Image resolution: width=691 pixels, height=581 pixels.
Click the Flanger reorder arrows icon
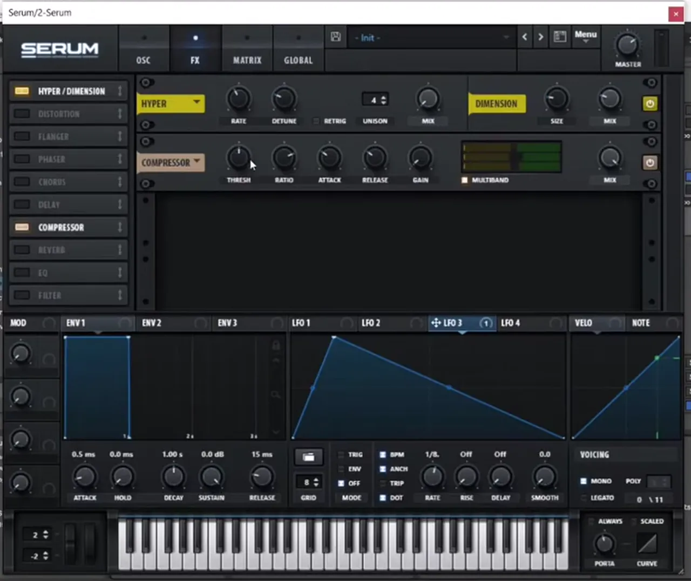tap(120, 136)
